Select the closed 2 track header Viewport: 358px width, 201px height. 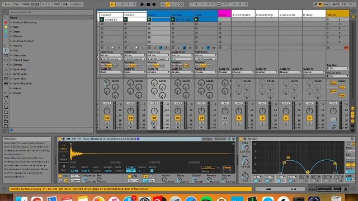point(111,15)
